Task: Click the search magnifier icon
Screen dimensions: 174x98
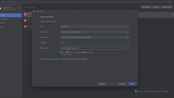Action: click(25, 7)
